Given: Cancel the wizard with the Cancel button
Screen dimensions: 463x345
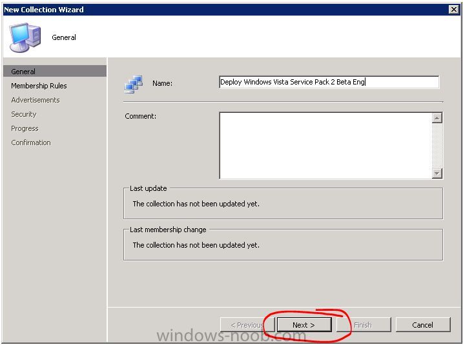Looking at the screenshot, I should tap(423, 325).
